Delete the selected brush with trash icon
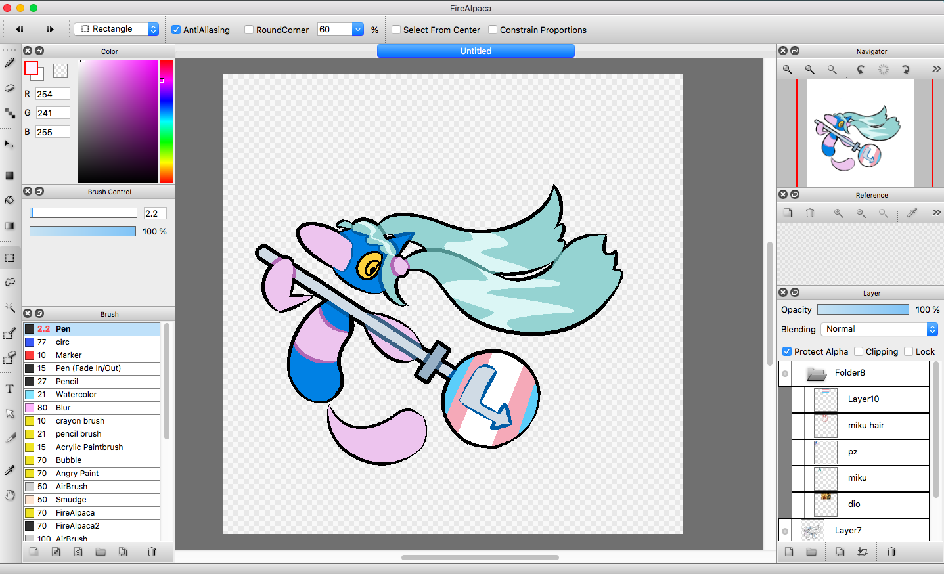Image resolution: width=944 pixels, height=574 pixels. [152, 552]
